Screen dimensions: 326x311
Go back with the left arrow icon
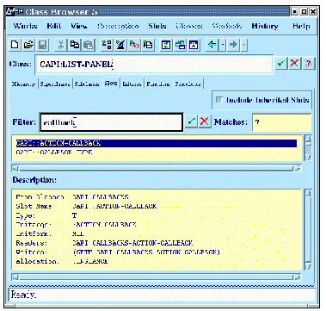click(x=212, y=45)
